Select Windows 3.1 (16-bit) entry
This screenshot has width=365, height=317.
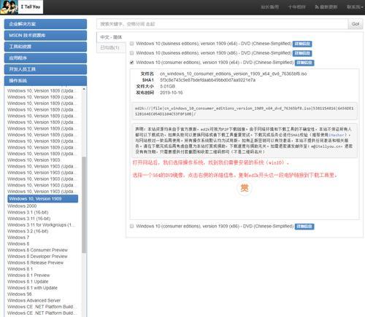pos(28,212)
